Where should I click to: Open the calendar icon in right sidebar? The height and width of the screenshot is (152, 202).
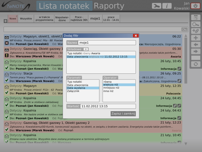click(x=196, y=17)
